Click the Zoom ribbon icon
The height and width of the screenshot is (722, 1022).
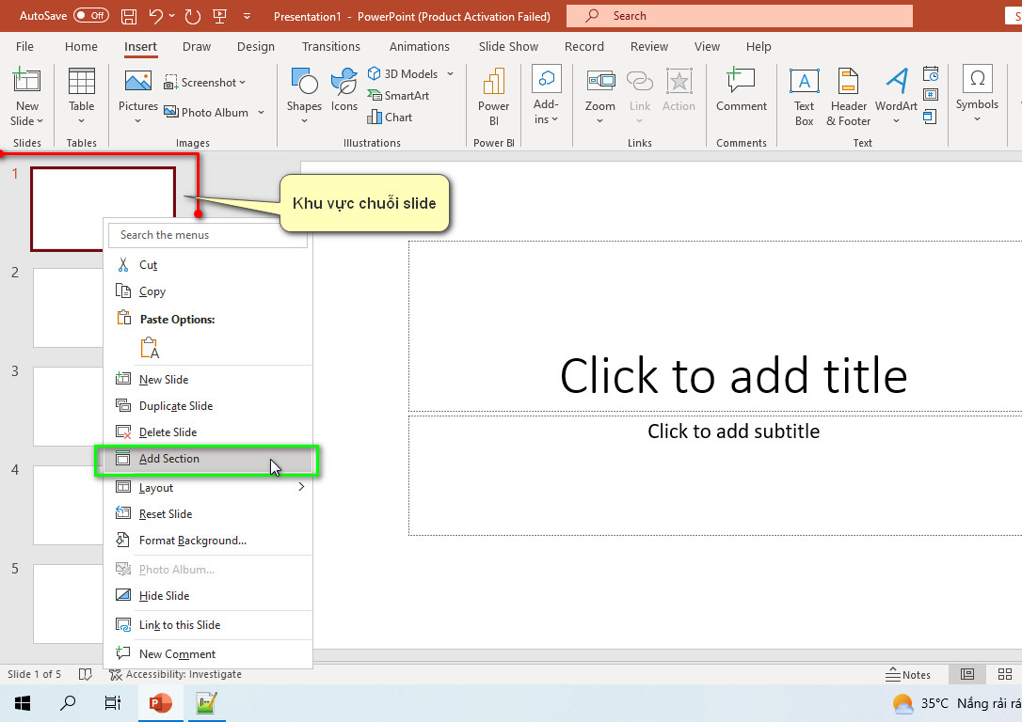pos(599,81)
